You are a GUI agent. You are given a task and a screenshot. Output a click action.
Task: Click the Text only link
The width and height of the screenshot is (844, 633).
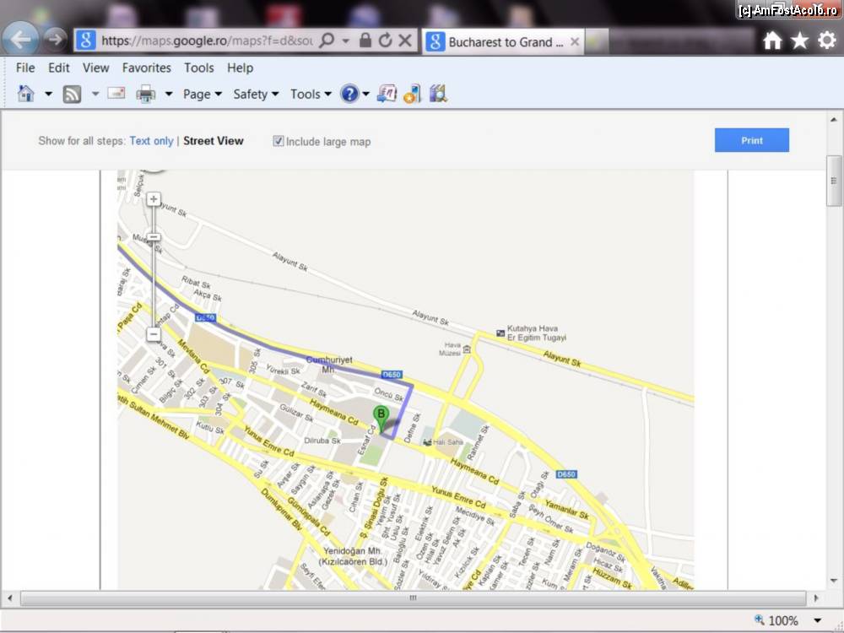(x=151, y=141)
